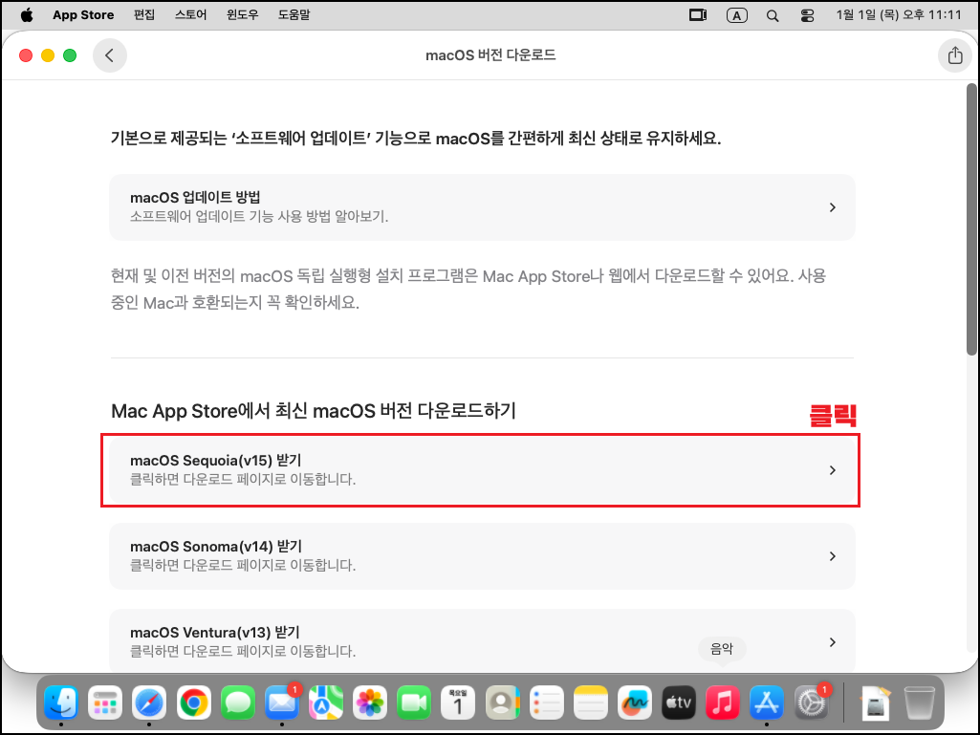Open Notes from the dock

point(591,703)
